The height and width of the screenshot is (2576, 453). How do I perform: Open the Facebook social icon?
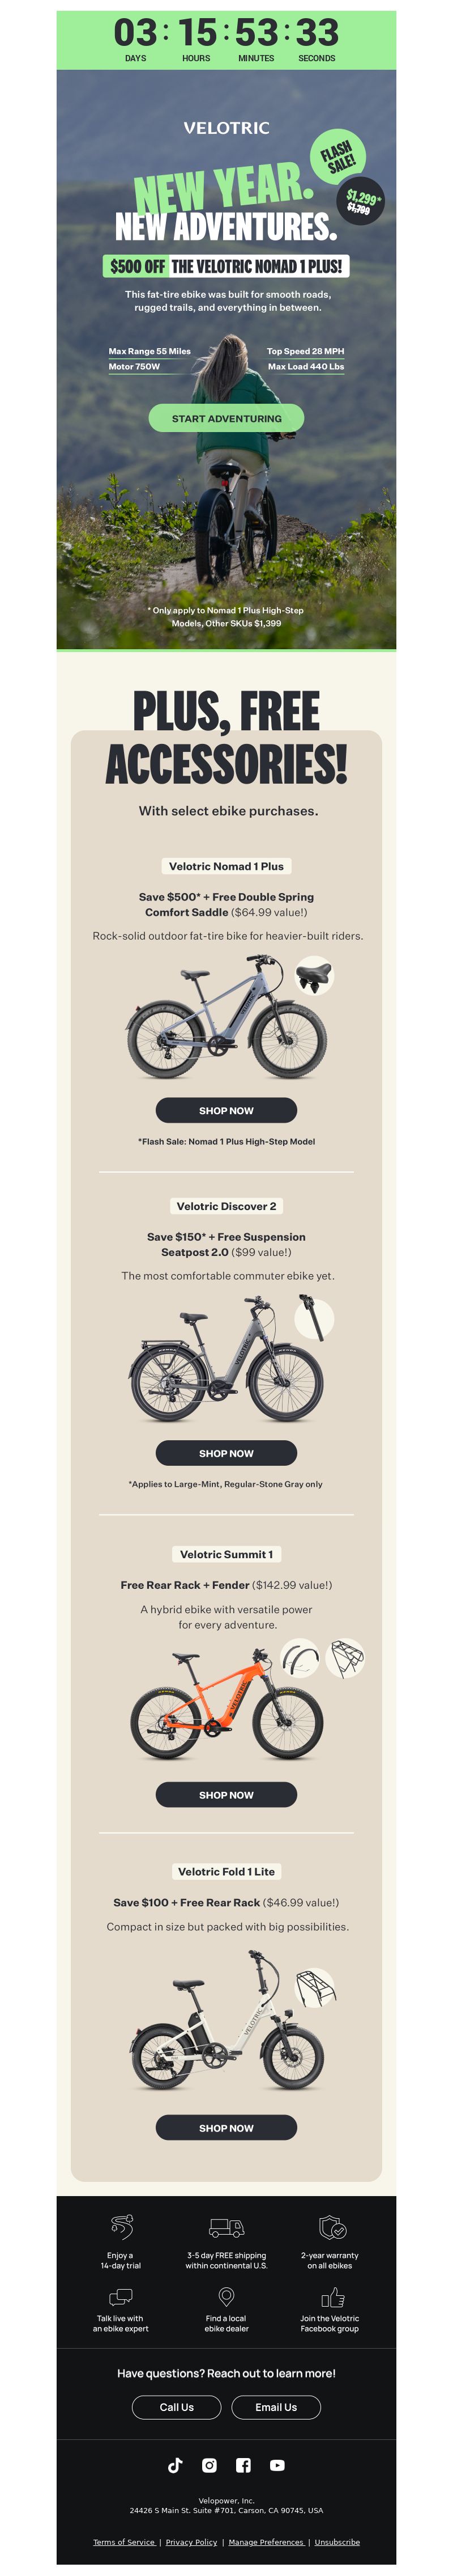point(243,2465)
